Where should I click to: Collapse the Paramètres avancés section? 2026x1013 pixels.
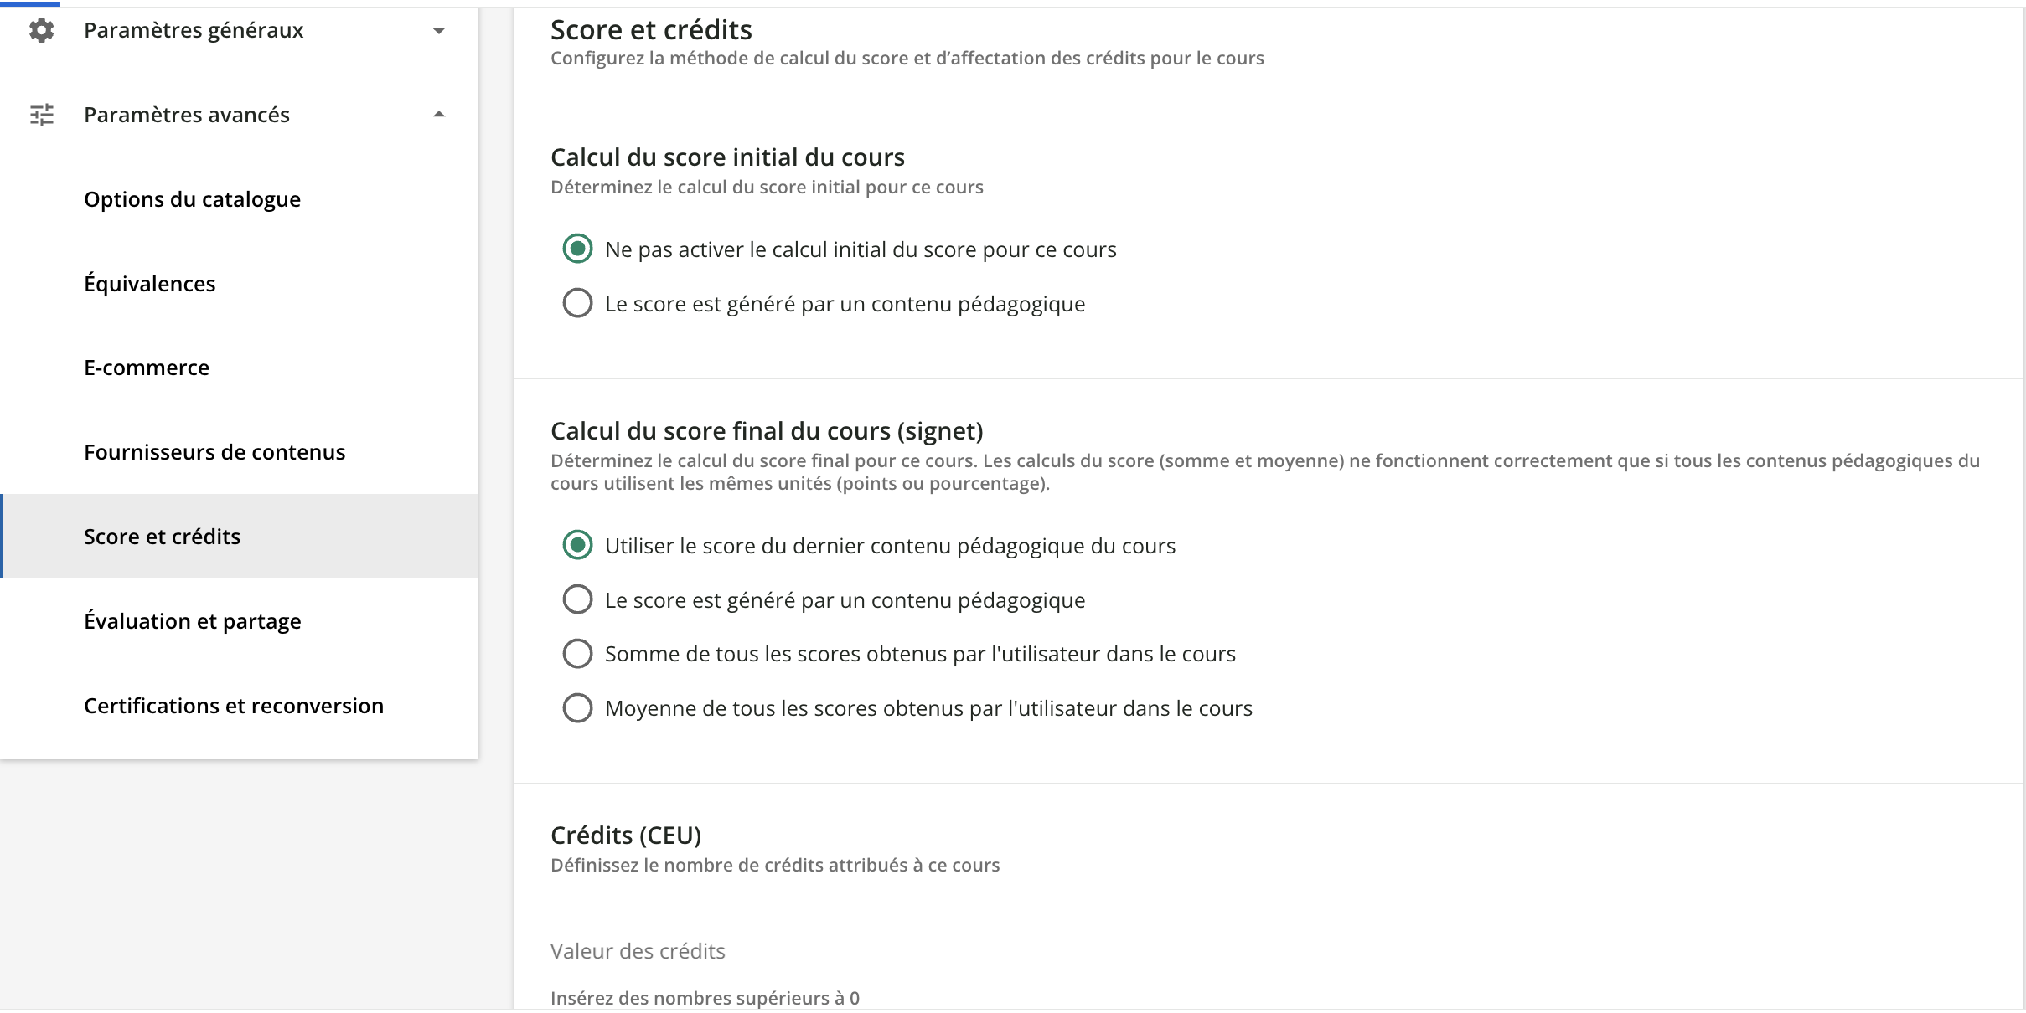(x=437, y=113)
